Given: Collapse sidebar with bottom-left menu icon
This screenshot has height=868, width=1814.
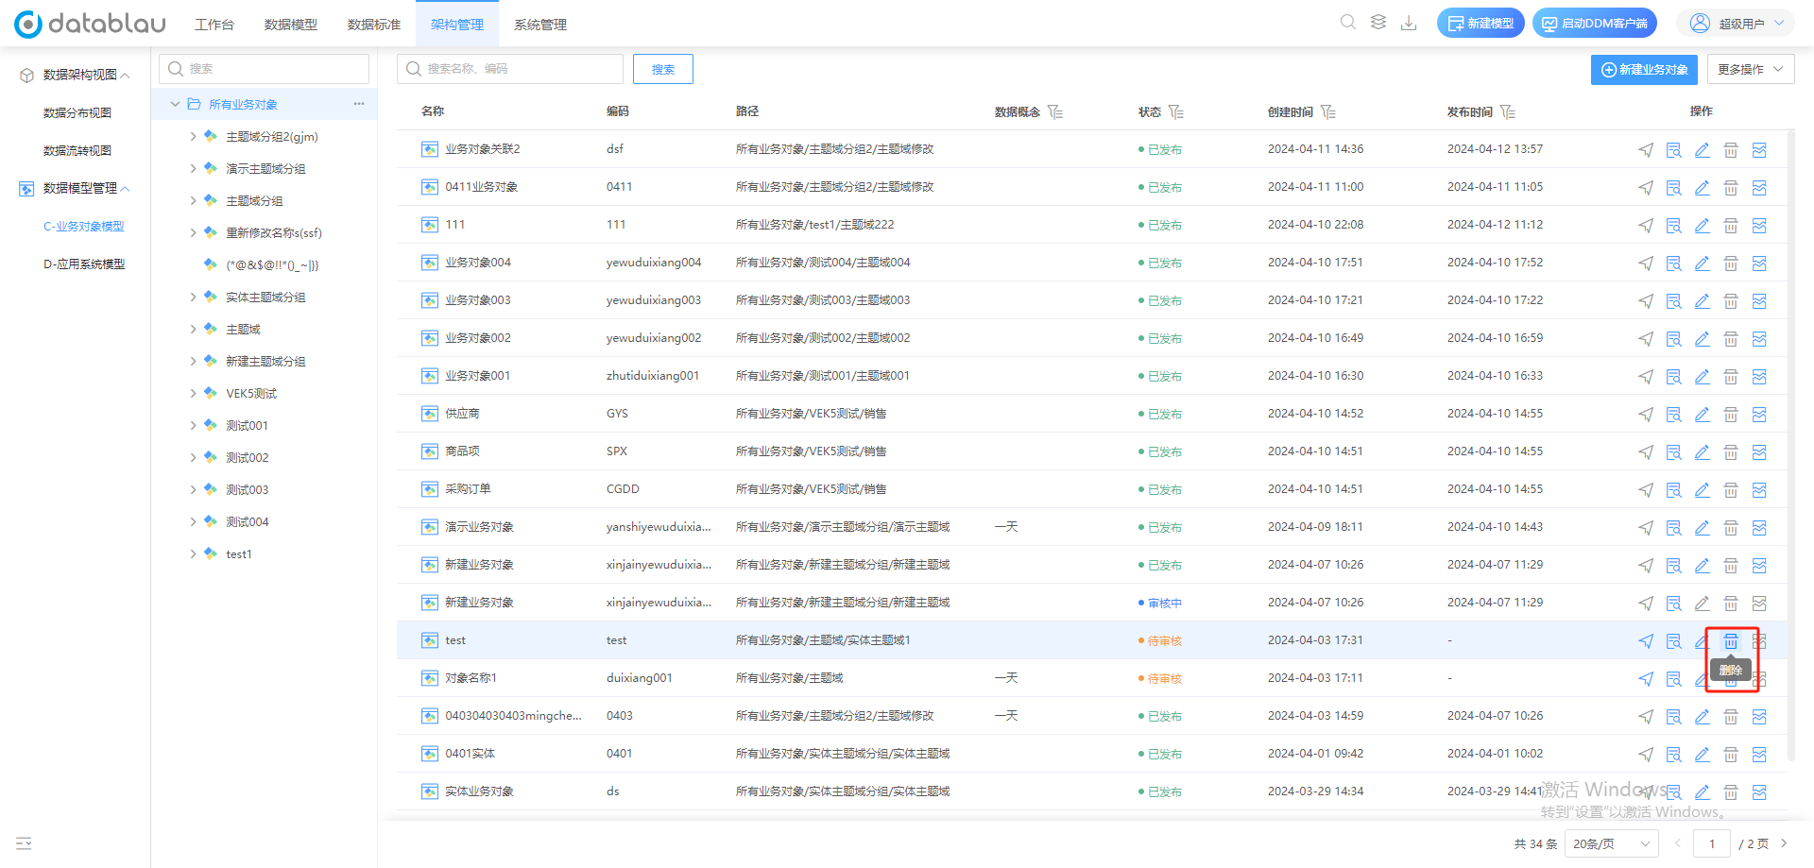Looking at the screenshot, I should 24,843.
